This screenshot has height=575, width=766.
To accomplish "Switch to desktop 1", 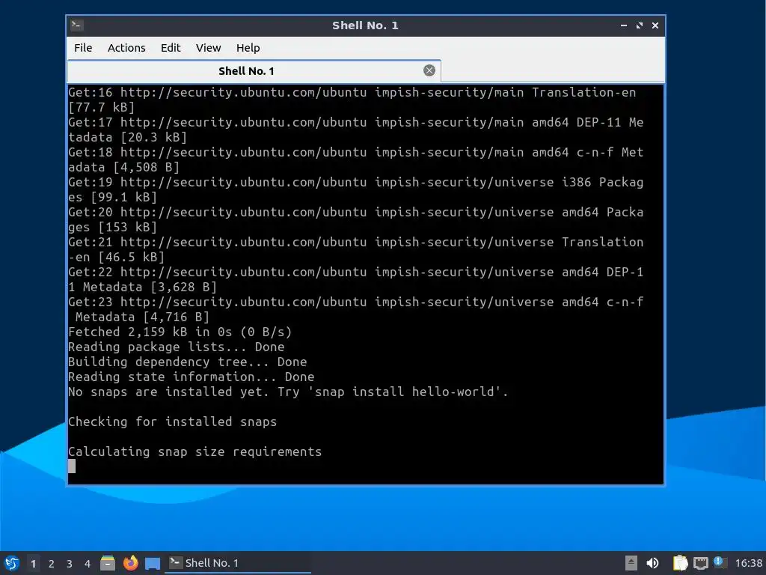I will click(33, 564).
